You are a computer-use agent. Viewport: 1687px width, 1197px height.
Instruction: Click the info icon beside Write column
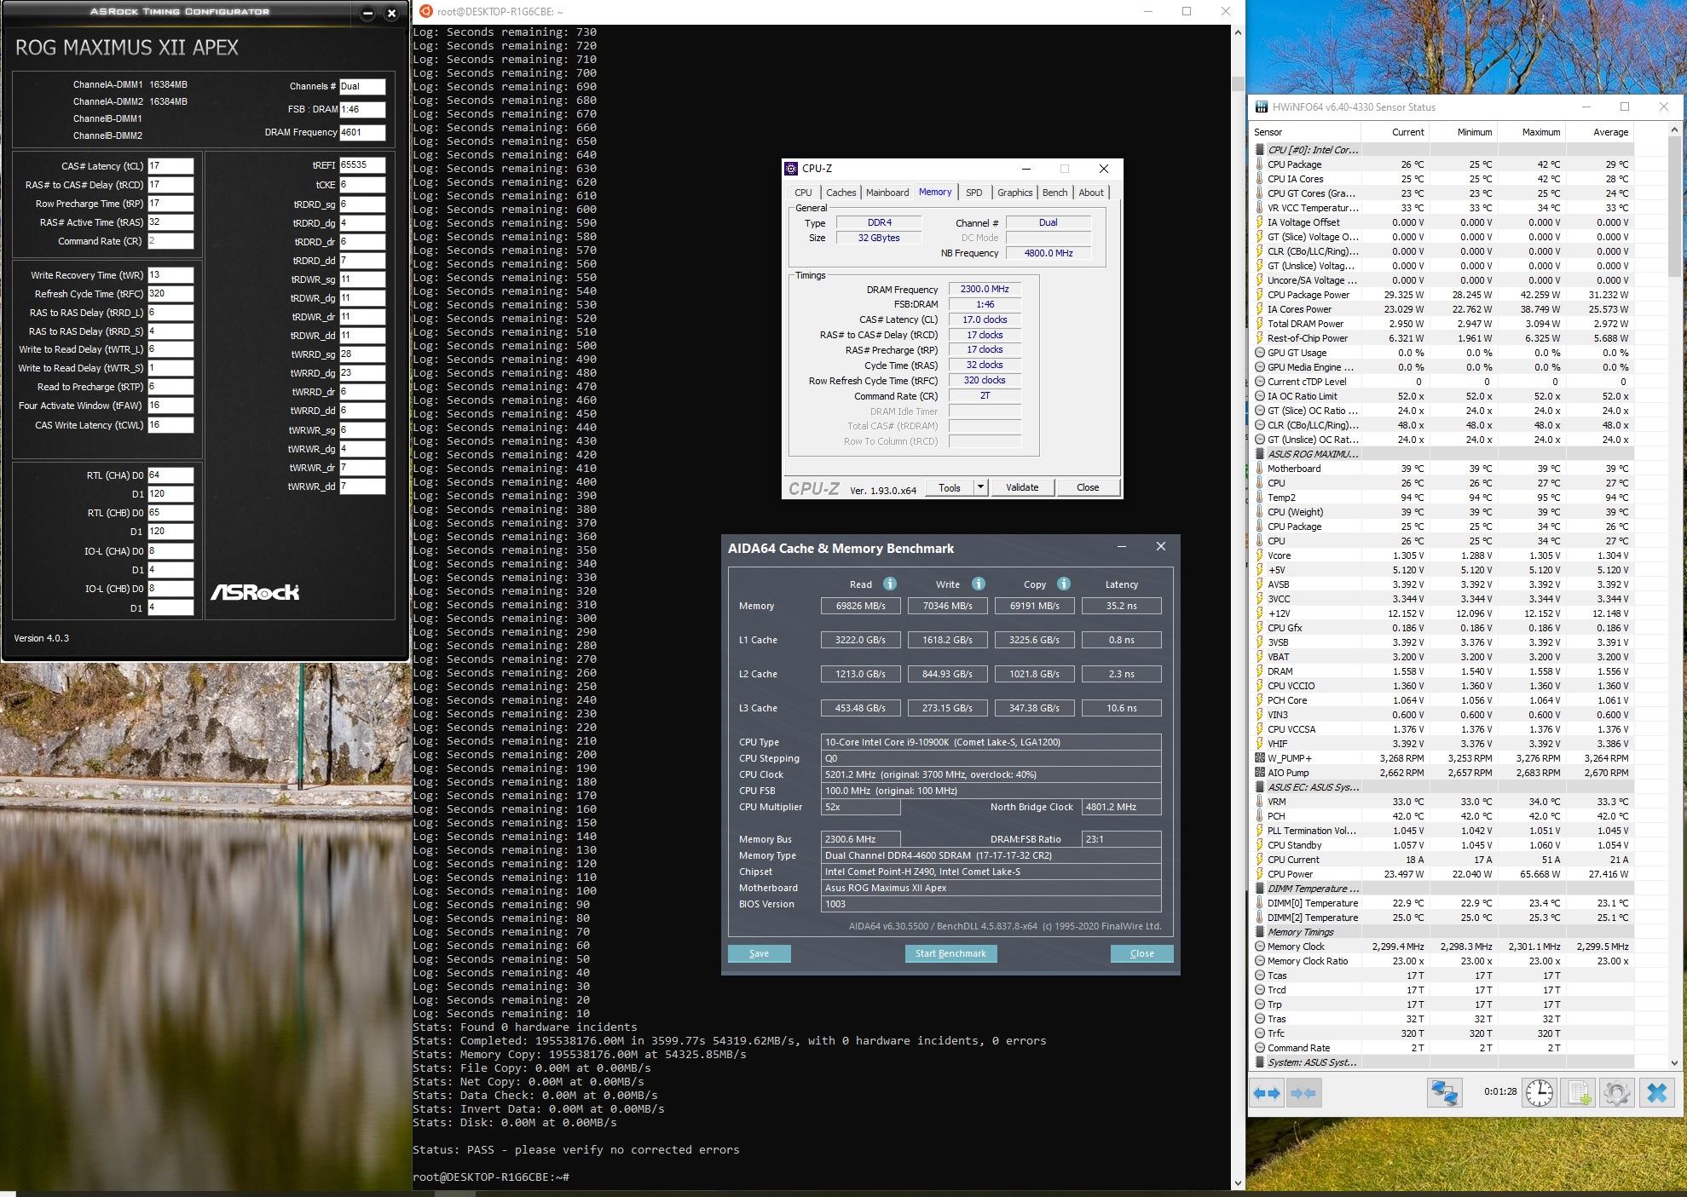pos(978,584)
